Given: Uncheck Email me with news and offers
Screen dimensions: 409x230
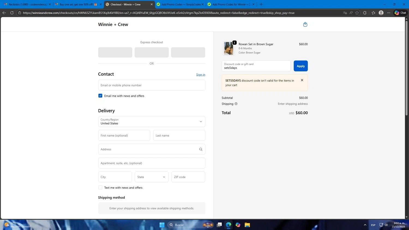Looking at the screenshot, I should point(100,96).
